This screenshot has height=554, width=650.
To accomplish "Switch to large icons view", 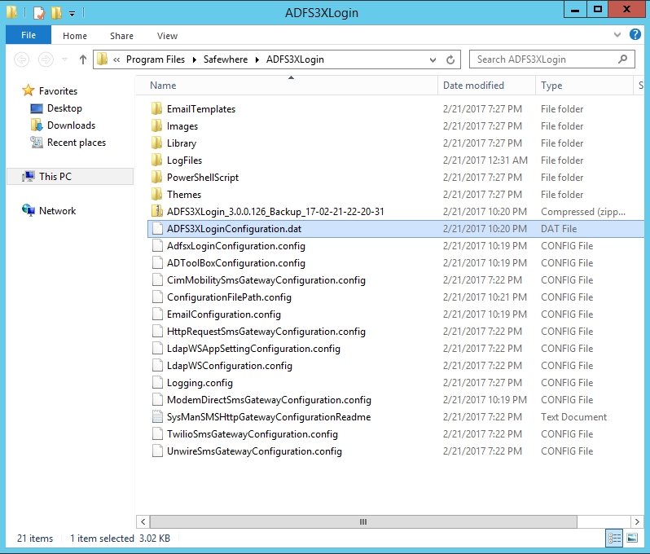I will pos(631,538).
